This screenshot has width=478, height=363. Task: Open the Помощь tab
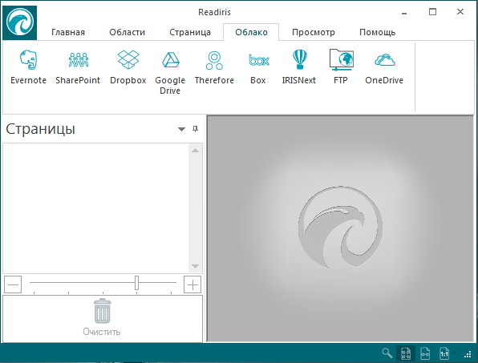(x=378, y=32)
